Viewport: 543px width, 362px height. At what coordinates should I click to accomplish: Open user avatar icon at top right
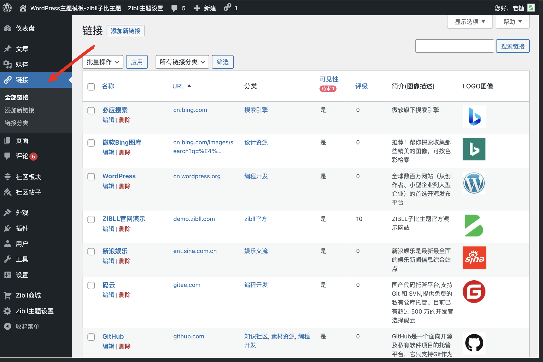coord(531,8)
